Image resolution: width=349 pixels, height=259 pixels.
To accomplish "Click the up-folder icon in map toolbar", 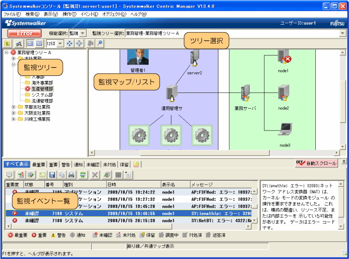I will pos(8,44).
